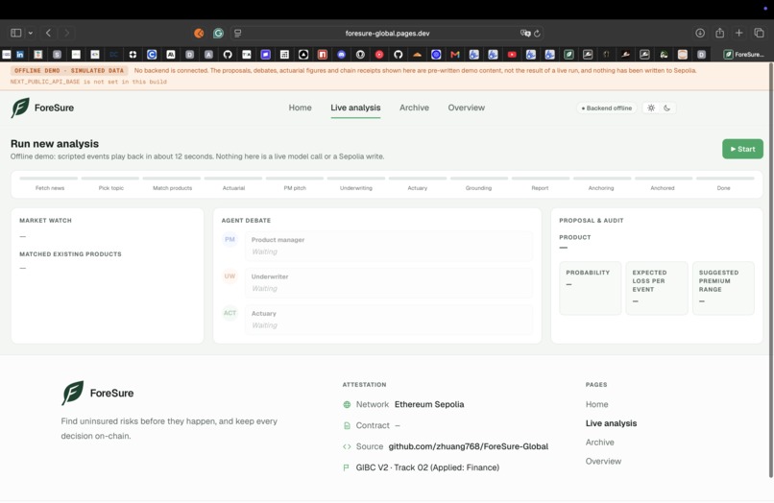Click the Ethereum Sepolia network text
This screenshot has width=774, height=503.
pyautogui.click(x=429, y=404)
